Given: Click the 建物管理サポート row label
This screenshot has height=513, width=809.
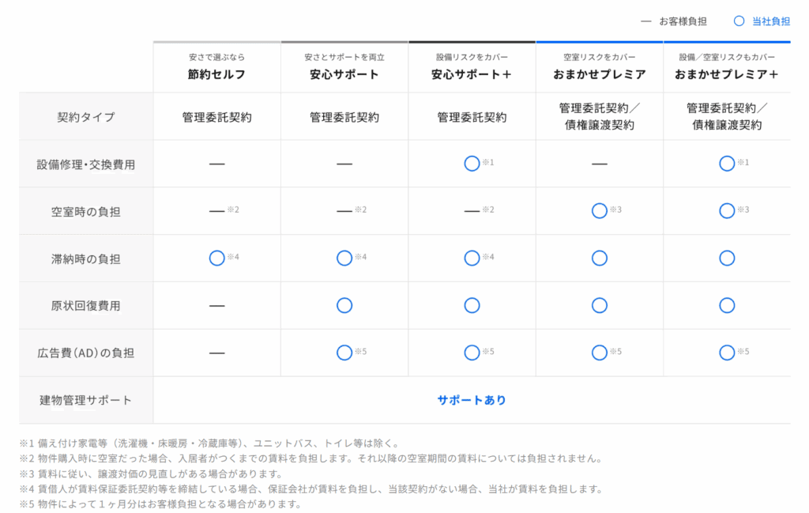Looking at the screenshot, I should pos(86,400).
